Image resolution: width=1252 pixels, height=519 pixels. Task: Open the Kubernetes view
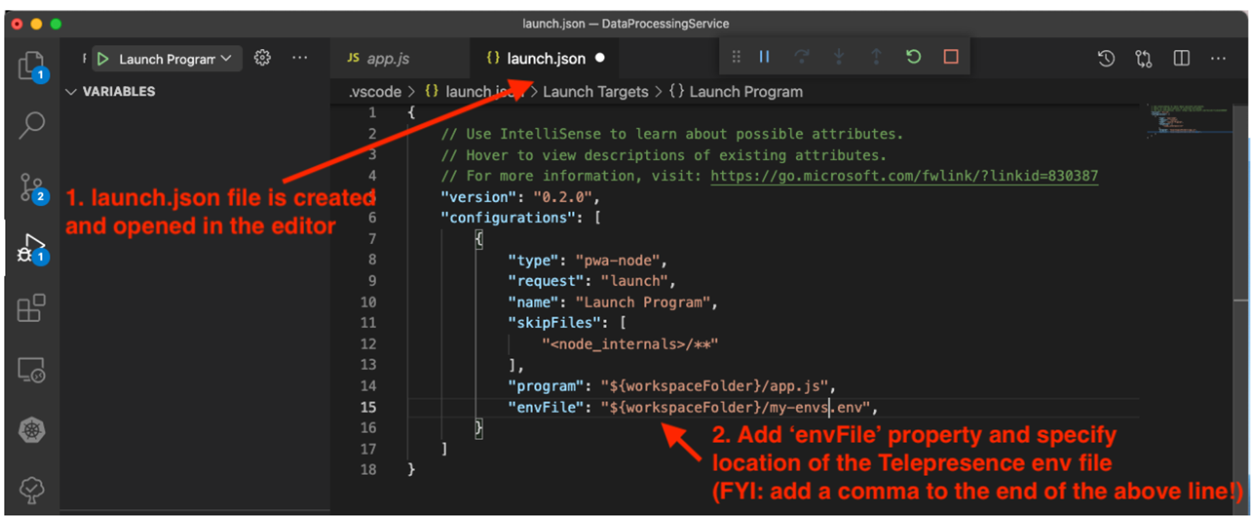pyautogui.click(x=31, y=430)
